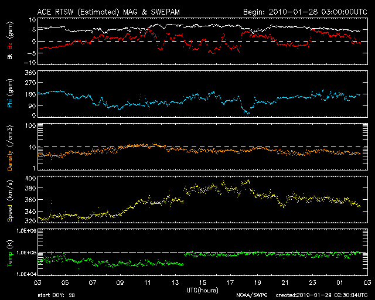Click the 'Begin: 2010-01-28 03:00:00UTC' text
This screenshot has width=375, height=300.
pos(305,12)
